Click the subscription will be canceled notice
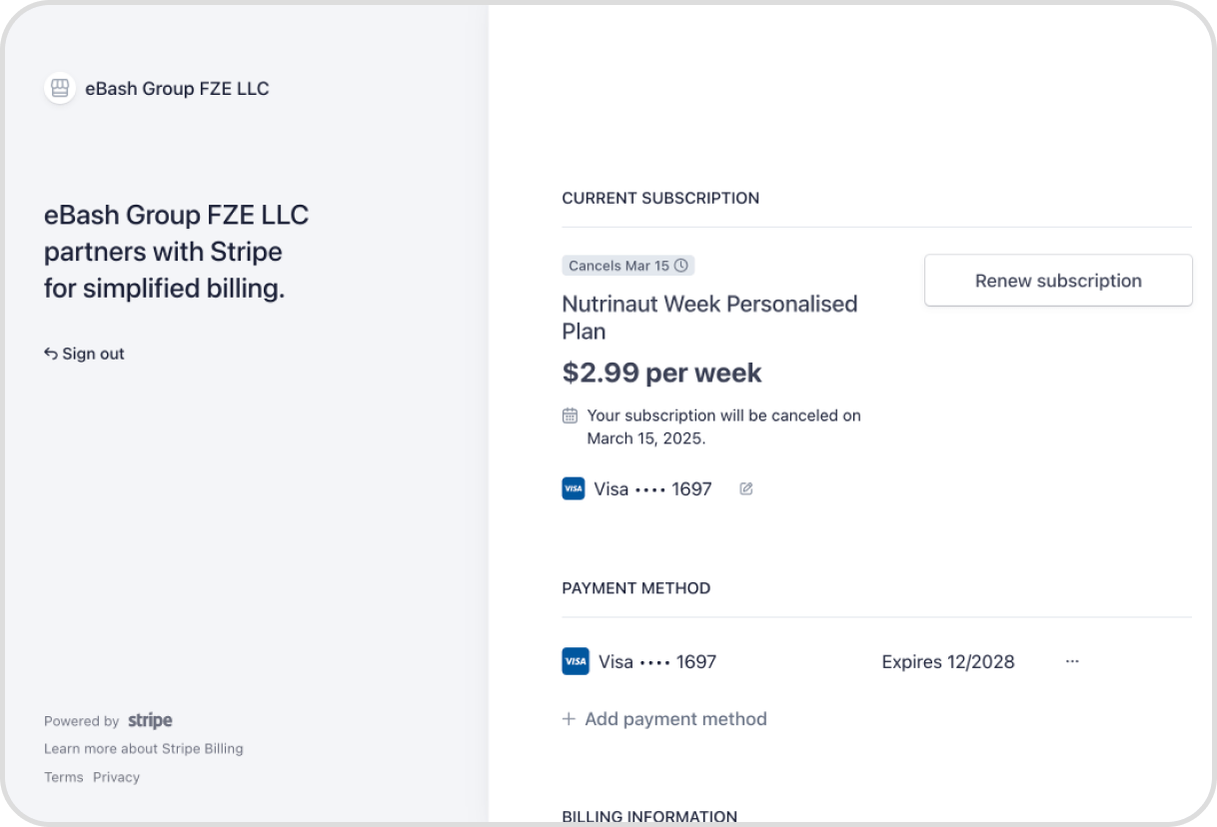Viewport: 1217px width, 827px height. [x=723, y=426]
